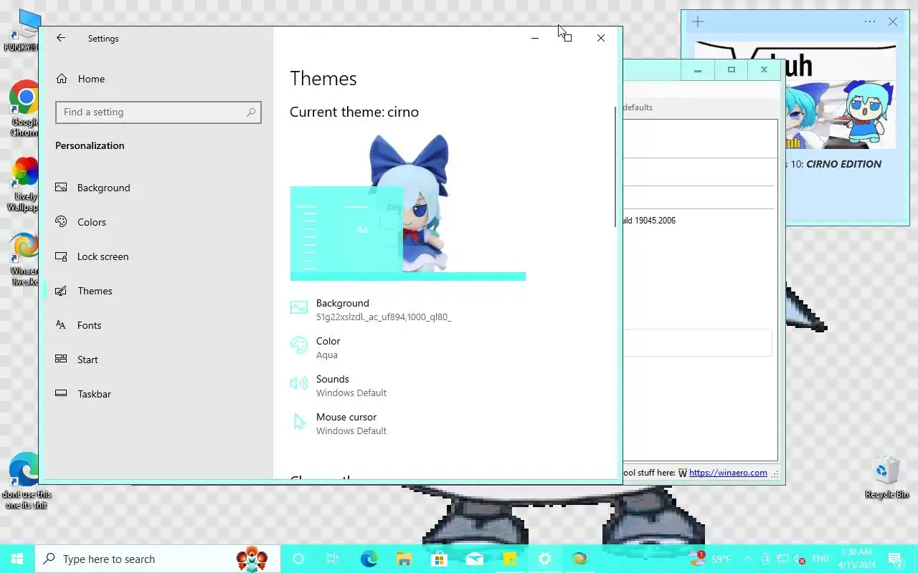The height and width of the screenshot is (573, 918).
Task: Launch Microsoft Edge from the taskbar
Action: click(369, 559)
